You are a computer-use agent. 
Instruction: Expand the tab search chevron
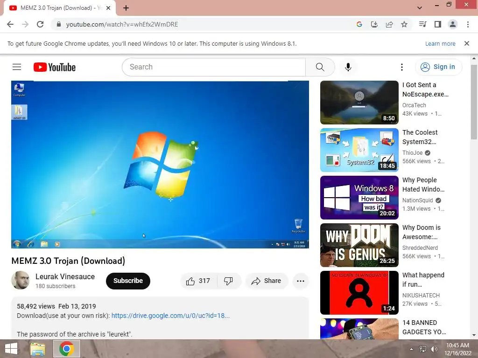click(420, 8)
